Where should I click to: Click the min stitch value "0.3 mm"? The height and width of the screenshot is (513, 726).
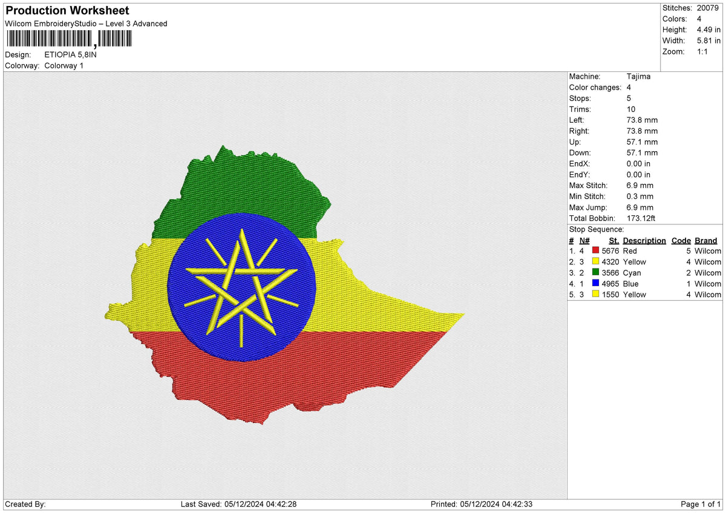(x=640, y=196)
